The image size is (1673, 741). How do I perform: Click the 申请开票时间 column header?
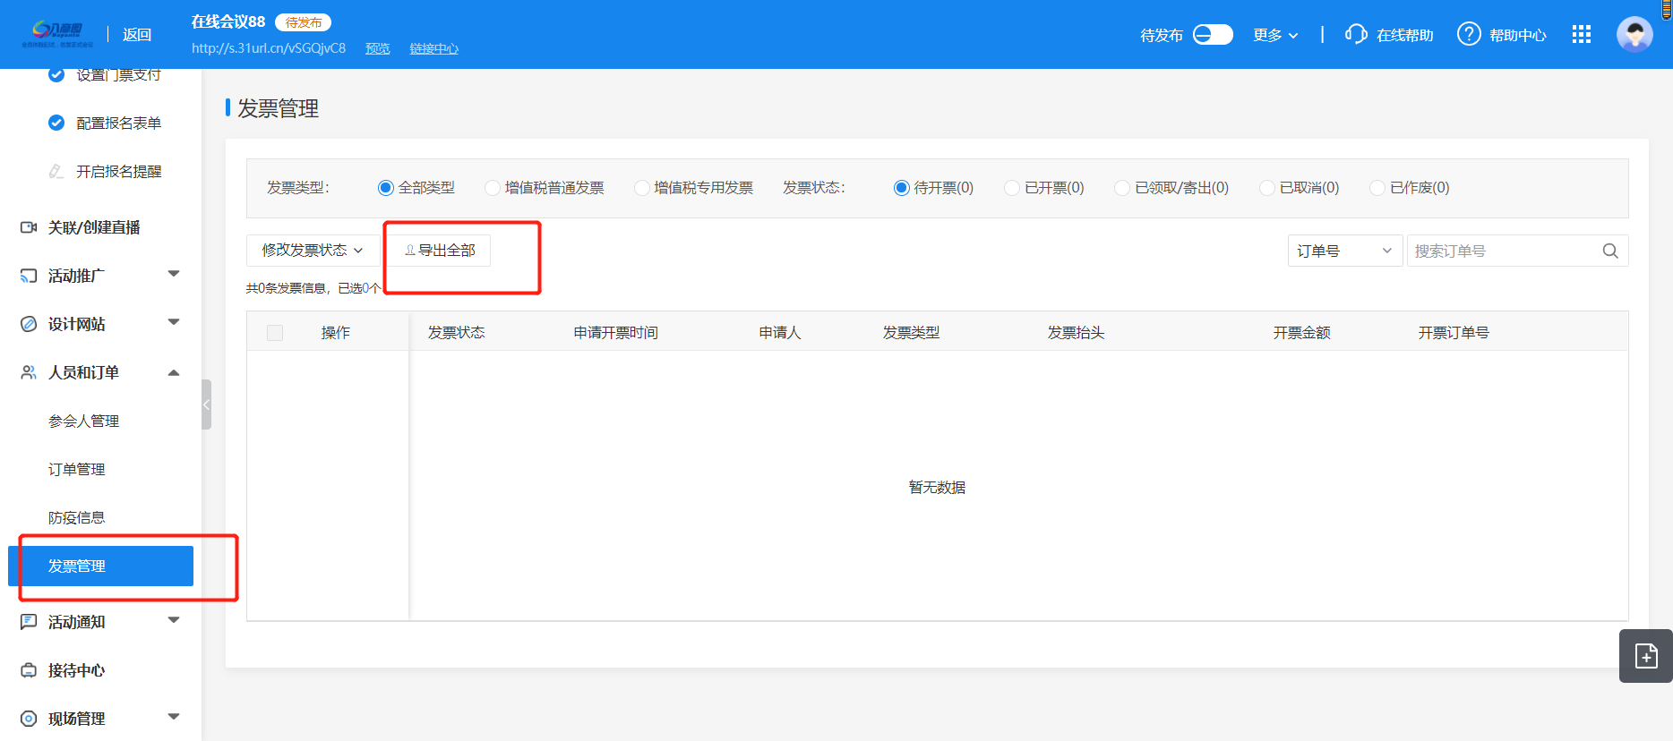click(x=616, y=333)
